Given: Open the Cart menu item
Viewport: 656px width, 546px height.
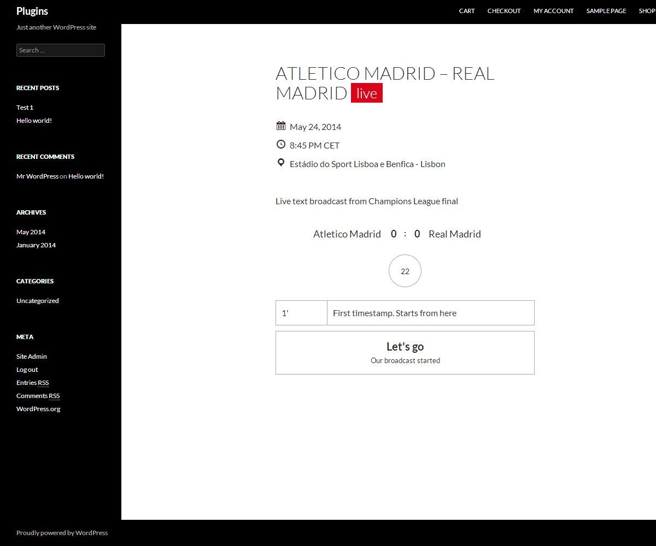Looking at the screenshot, I should pyautogui.click(x=467, y=11).
